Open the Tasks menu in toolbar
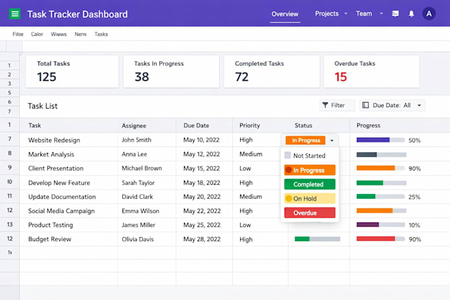The width and height of the screenshot is (450, 300). [x=101, y=34]
